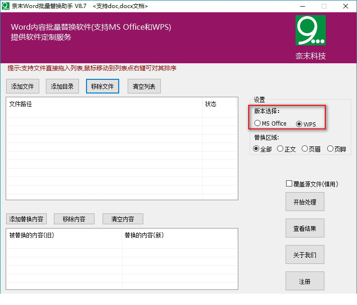The image size is (357, 305).
Task: Open 查看结果 to view the results
Action: (x=305, y=229)
